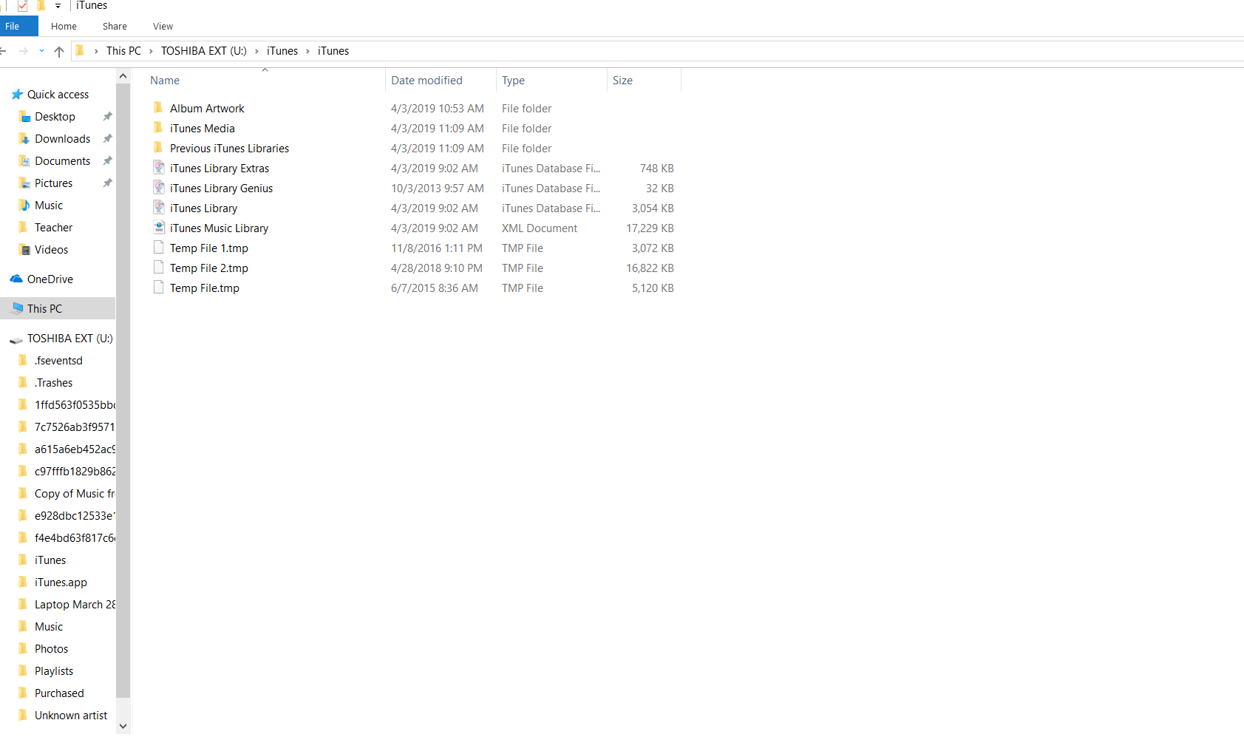Switch to the Share ribbon tab
The width and height of the screenshot is (1244, 737).
(115, 27)
